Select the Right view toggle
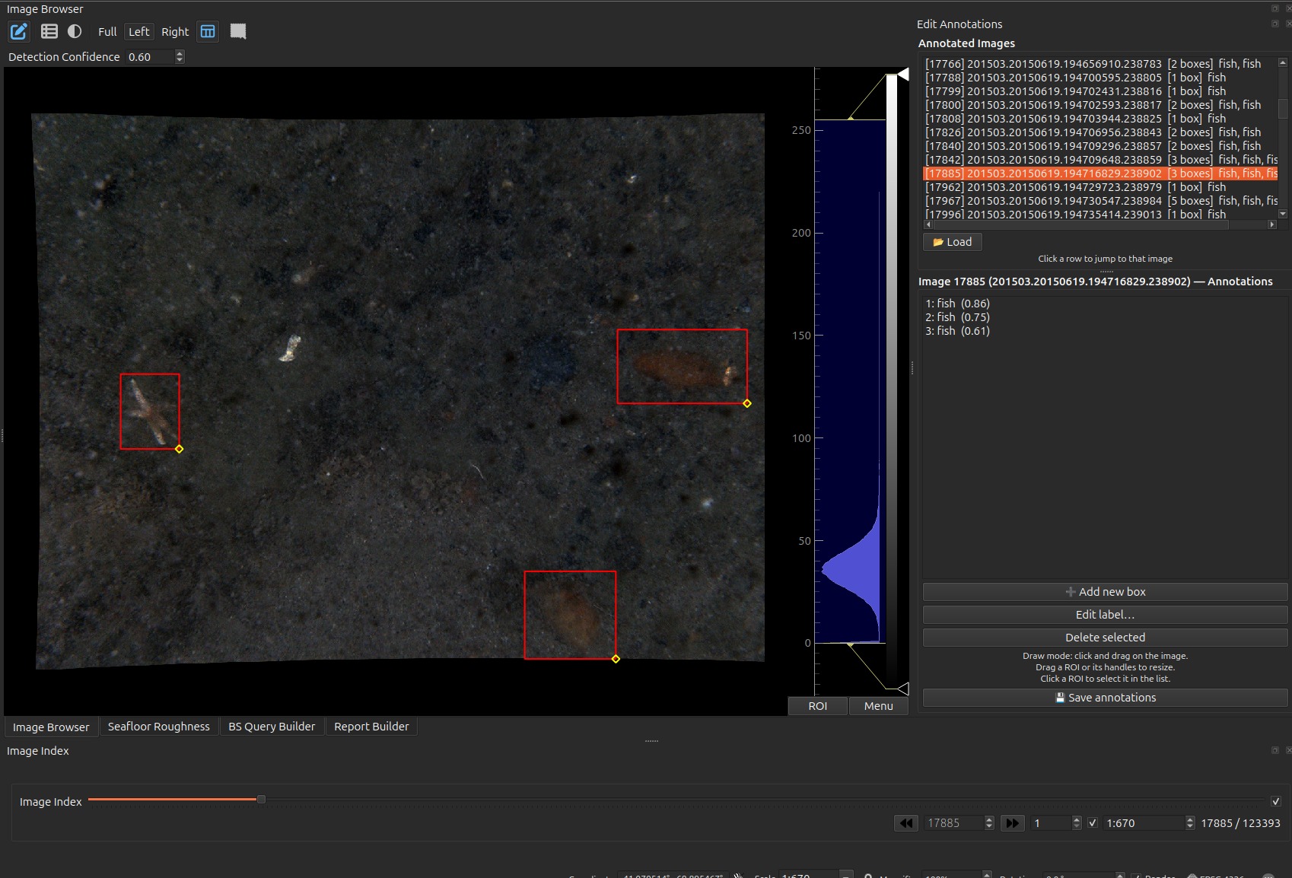 [175, 31]
